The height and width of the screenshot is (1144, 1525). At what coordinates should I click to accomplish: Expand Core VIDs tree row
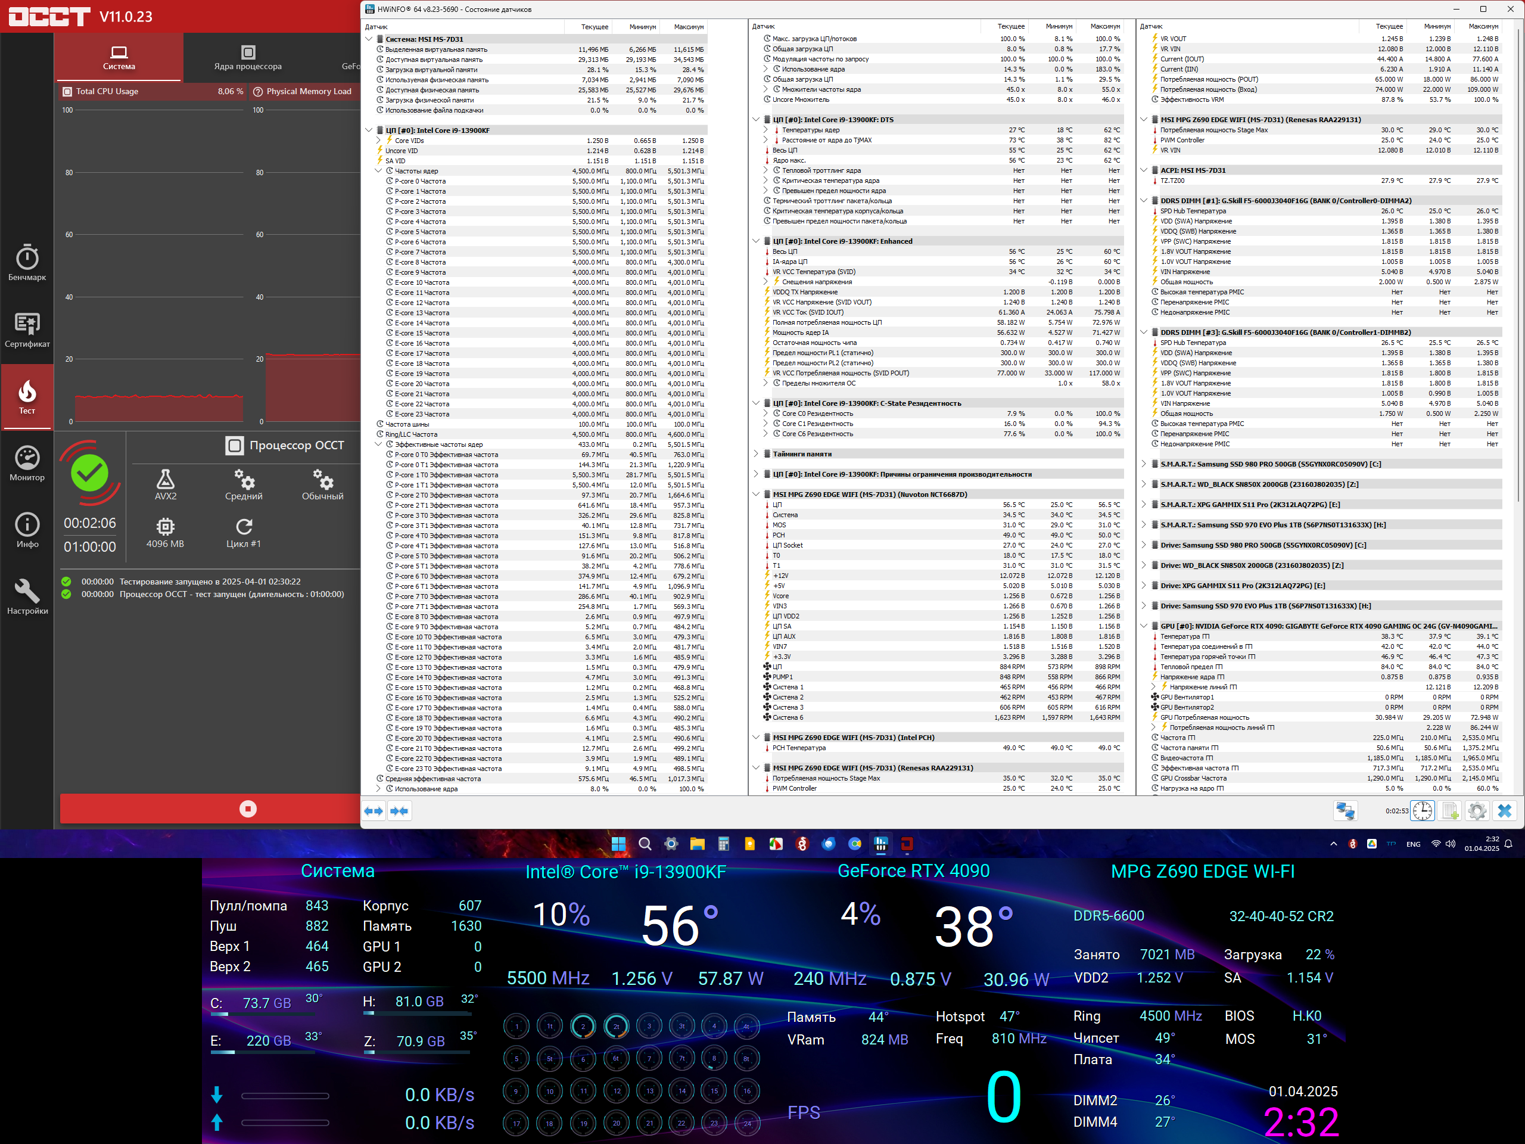click(378, 141)
